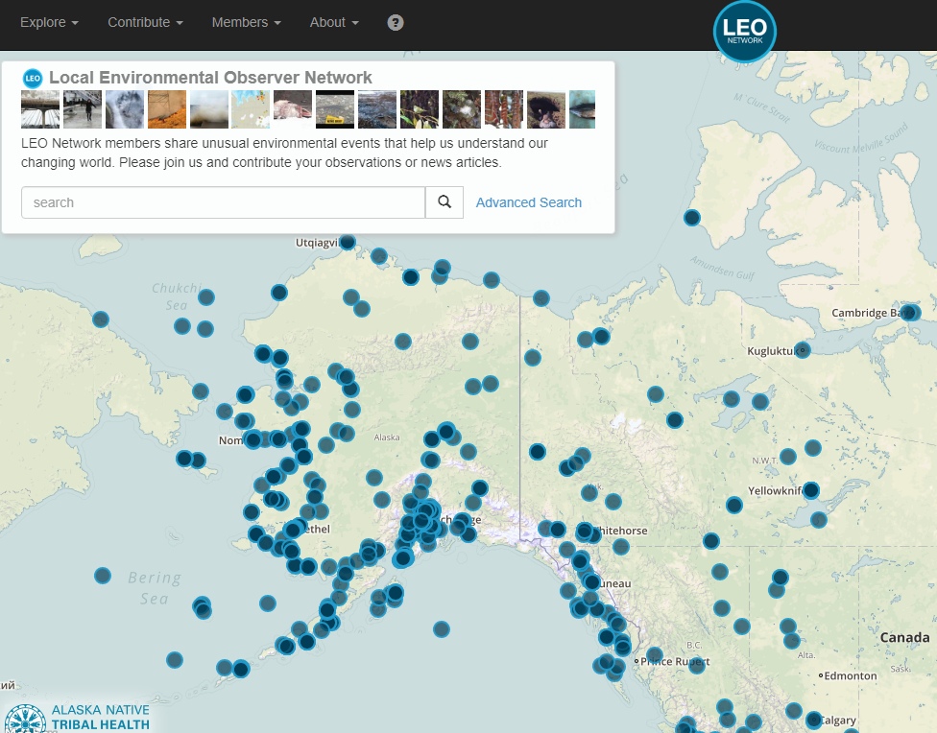
Task: Open the yellow sign on pavement thumbnail
Action: [x=335, y=109]
